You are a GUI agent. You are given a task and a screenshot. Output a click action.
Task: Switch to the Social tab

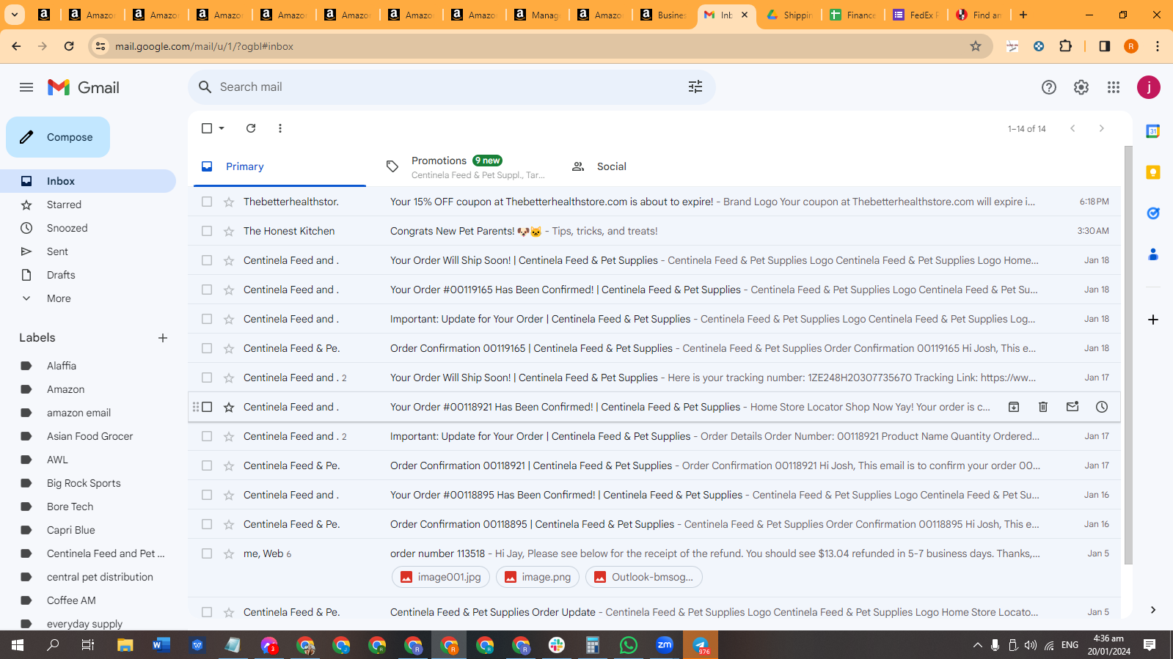(x=651, y=166)
